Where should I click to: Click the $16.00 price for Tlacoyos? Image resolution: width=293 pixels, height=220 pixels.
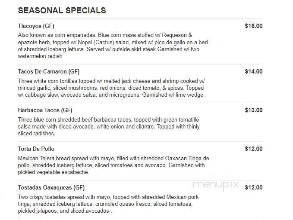click(x=253, y=26)
